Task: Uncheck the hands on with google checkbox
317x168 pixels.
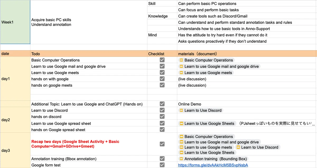Action: click(x=162, y=79)
